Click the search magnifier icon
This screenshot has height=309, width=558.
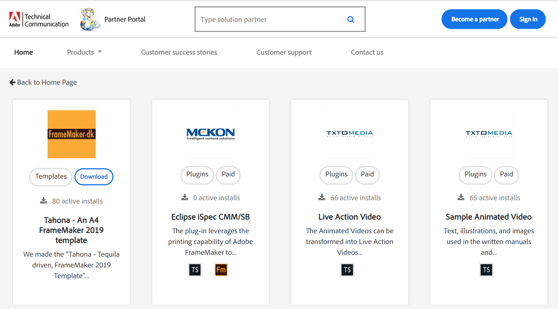[x=350, y=20]
